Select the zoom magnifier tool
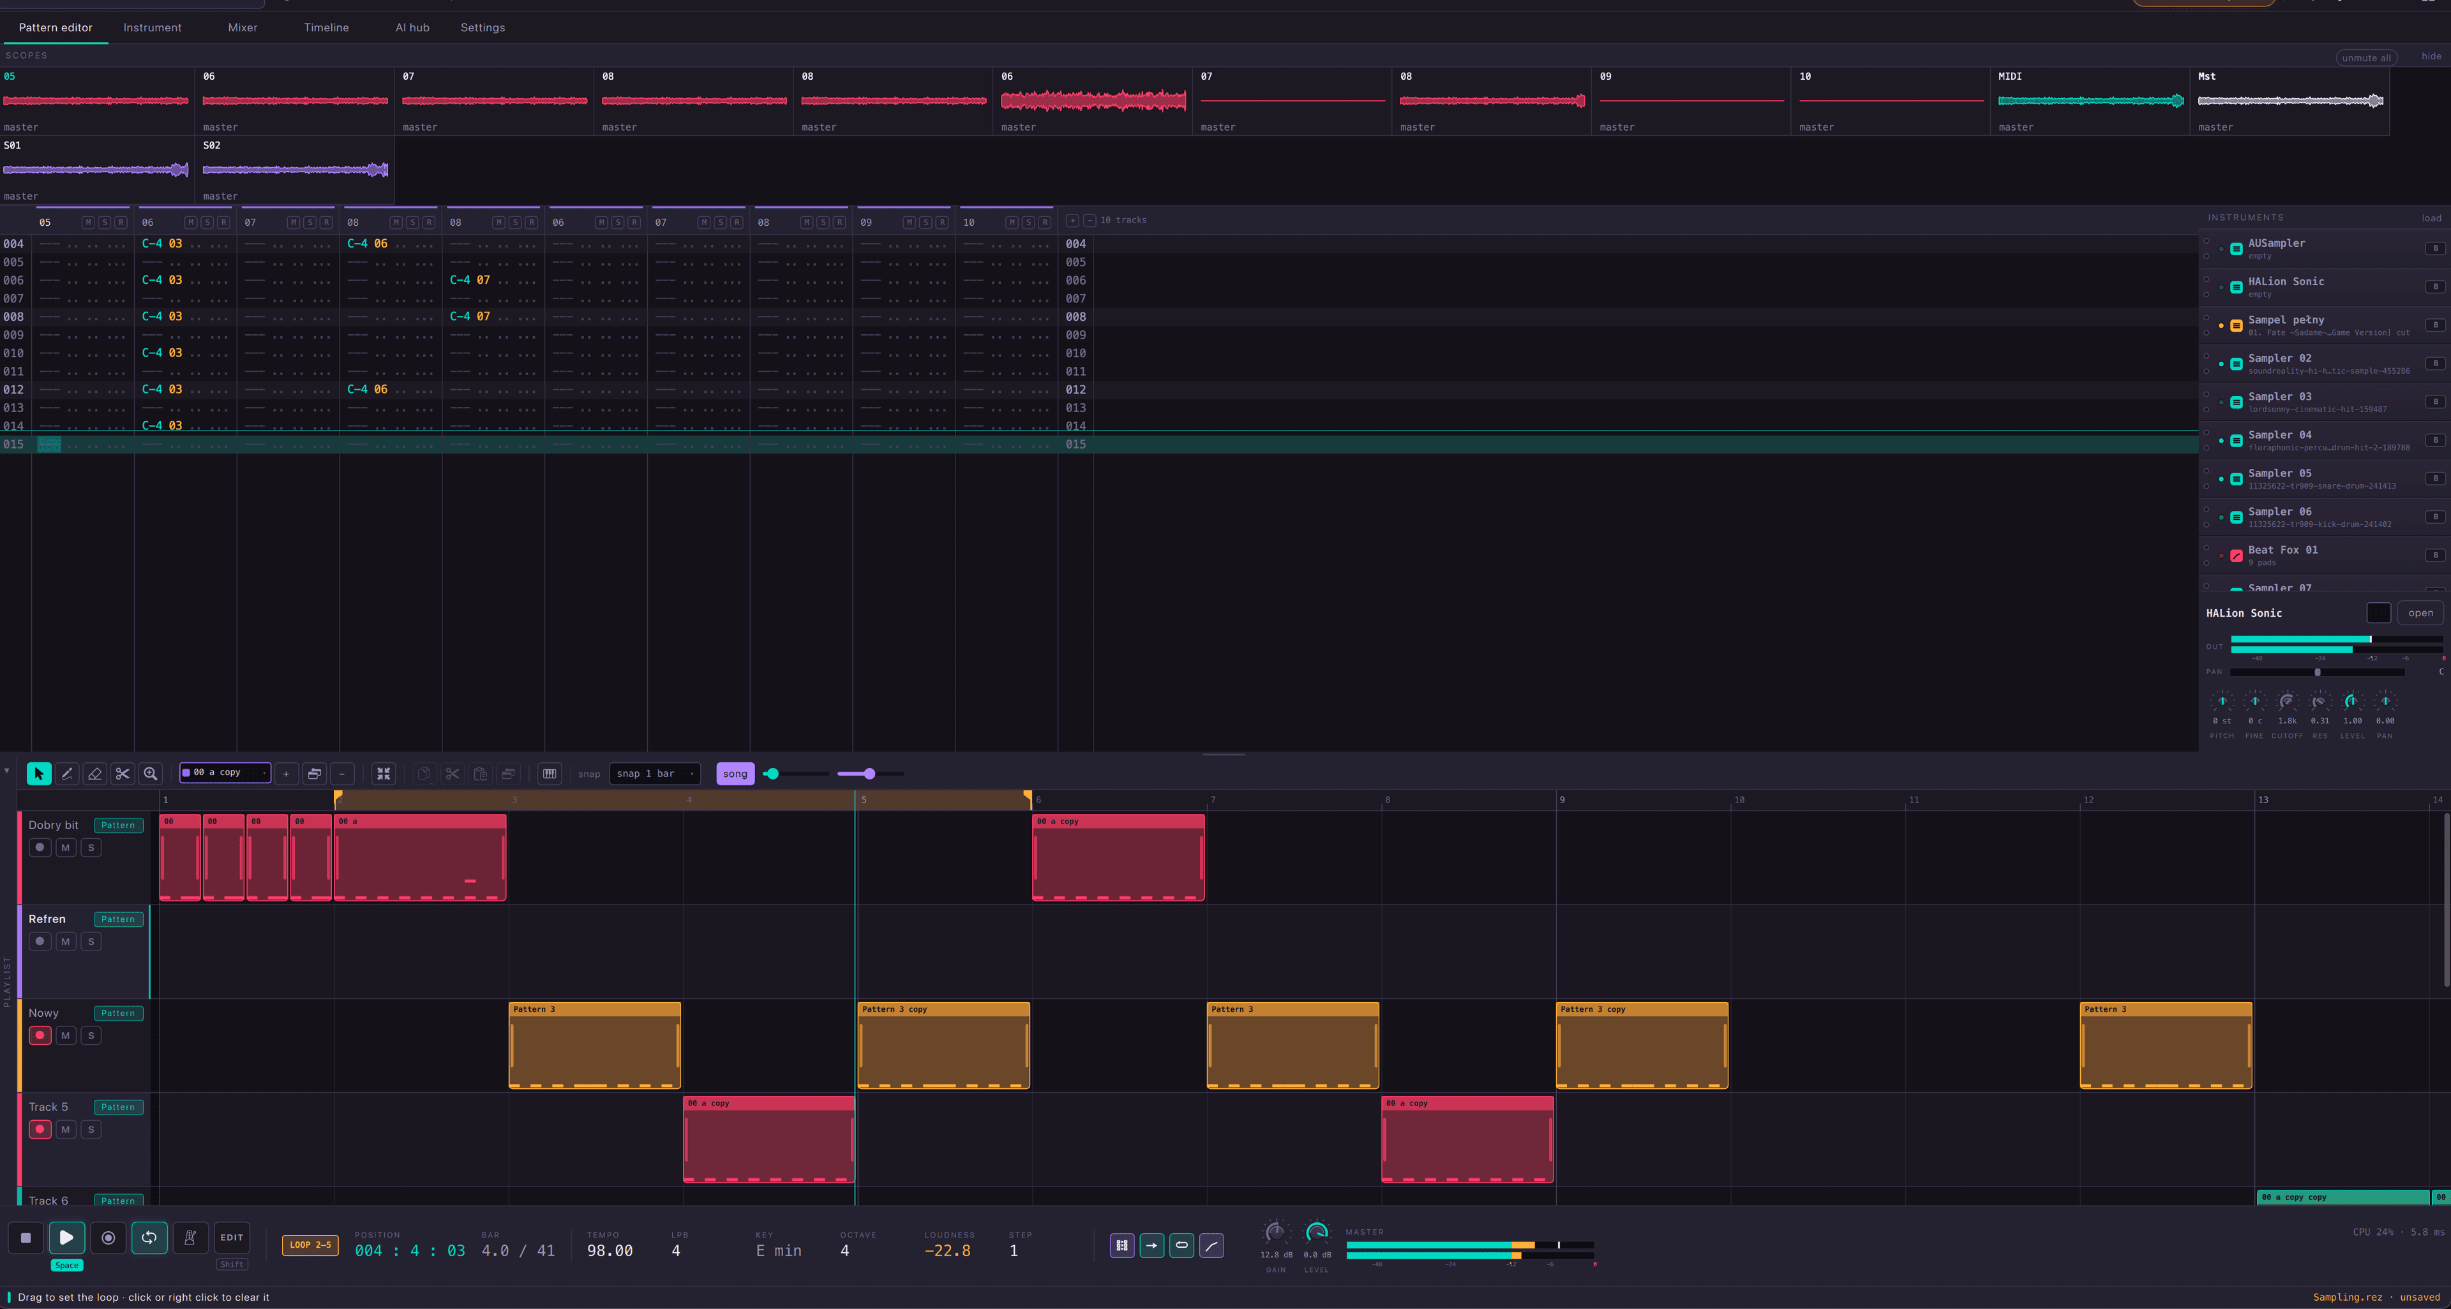2451x1309 pixels. coord(151,774)
